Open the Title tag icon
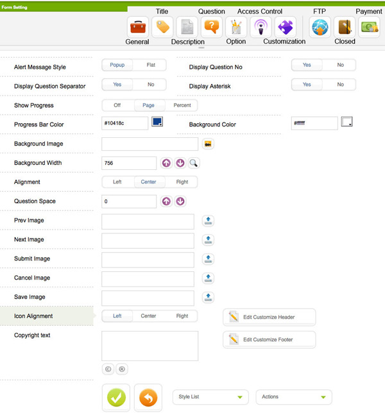Viewport: 385px width, 413px height. point(163,27)
